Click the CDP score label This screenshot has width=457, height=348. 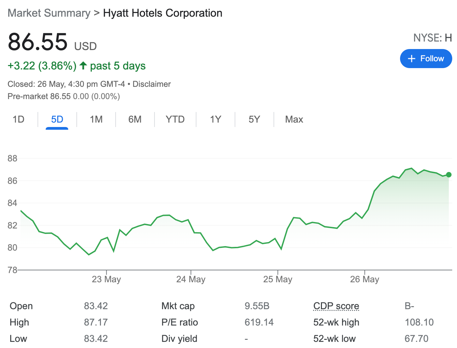(336, 306)
